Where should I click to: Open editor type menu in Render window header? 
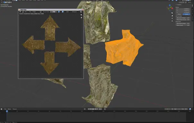point(20,12)
